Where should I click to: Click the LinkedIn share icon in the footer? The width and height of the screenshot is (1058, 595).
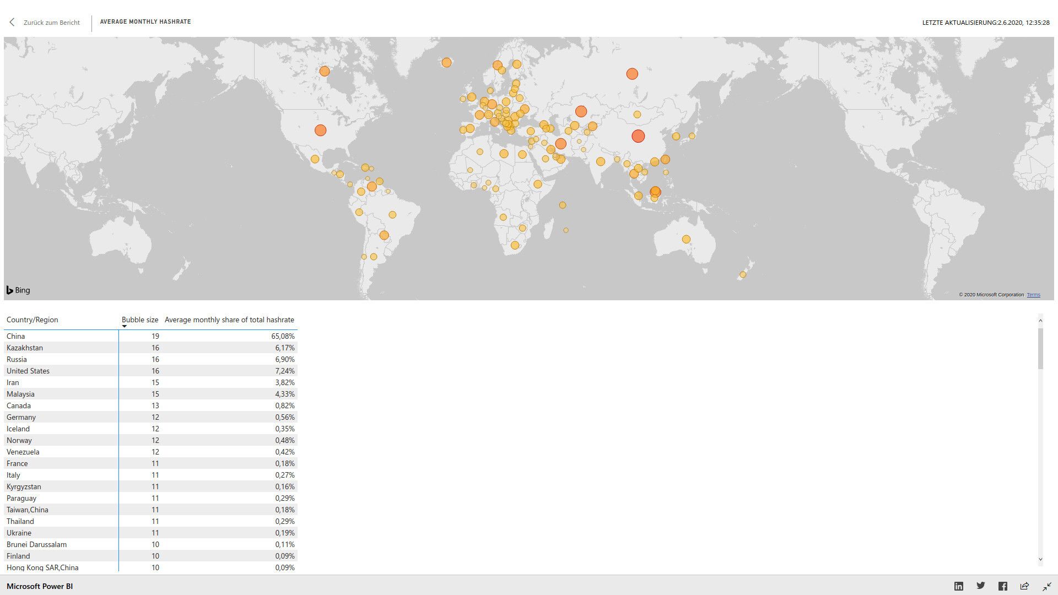coord(959,586)
